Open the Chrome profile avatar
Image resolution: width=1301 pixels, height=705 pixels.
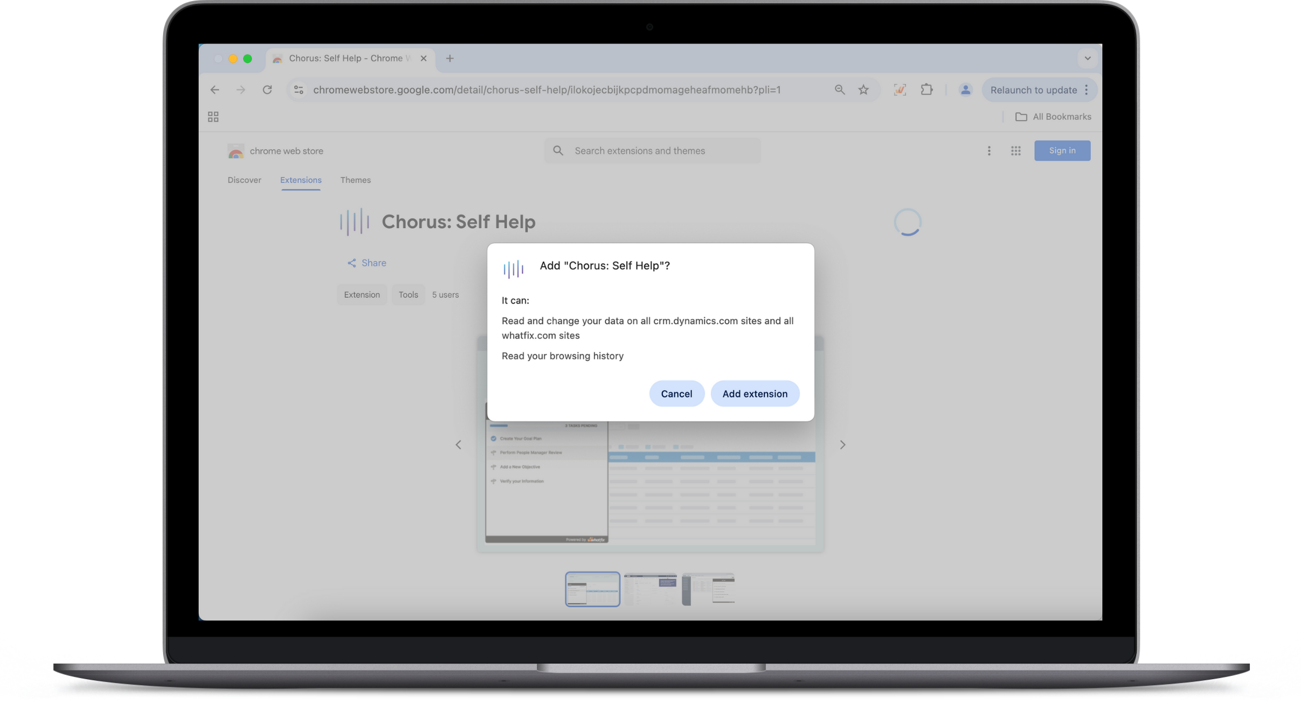point(965,90)
